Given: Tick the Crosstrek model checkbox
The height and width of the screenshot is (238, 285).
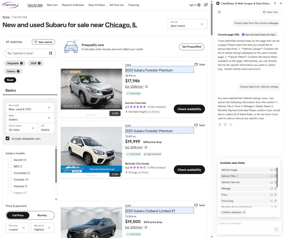Looking at the screenshot, I should pyautogui.click(x=10, y=173).
